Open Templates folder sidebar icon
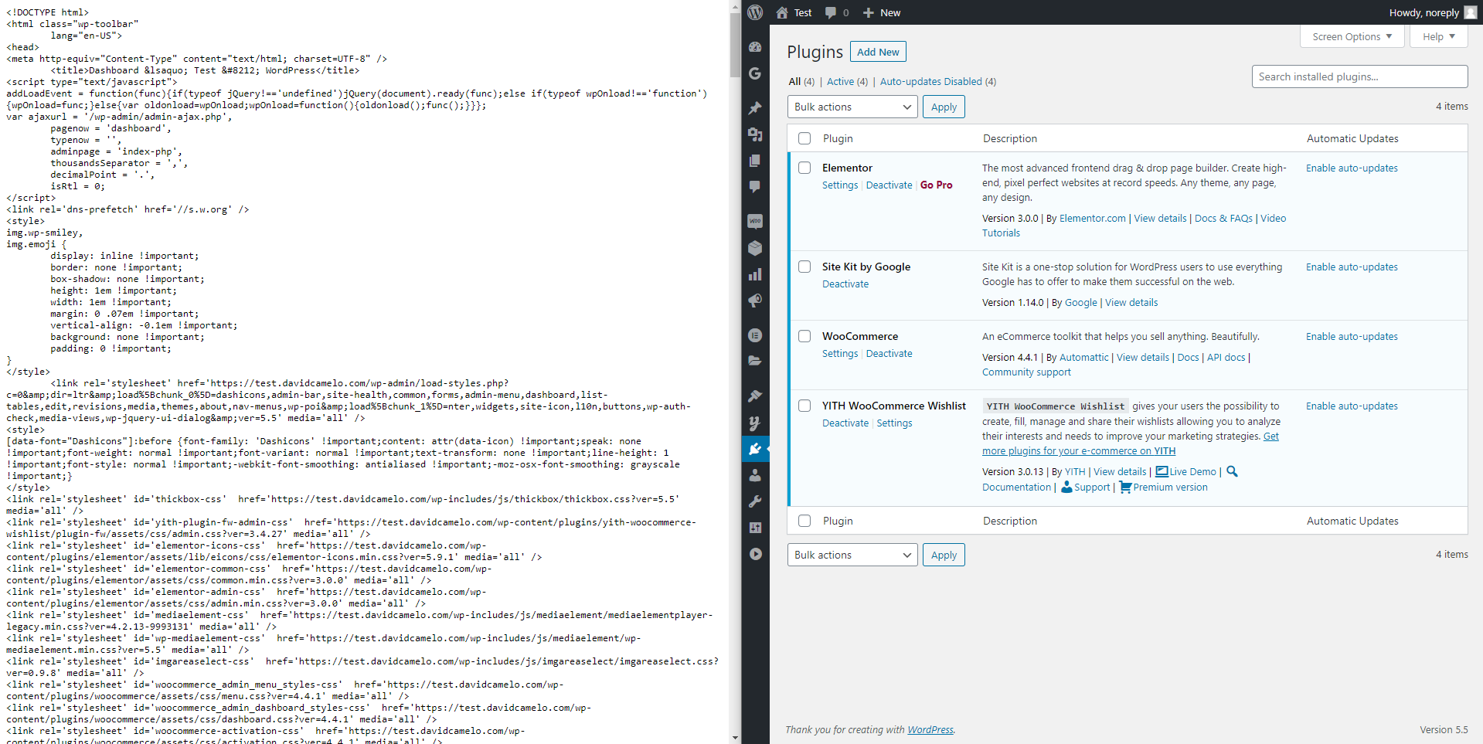1483x744 pixels. [x=755, y=361]
